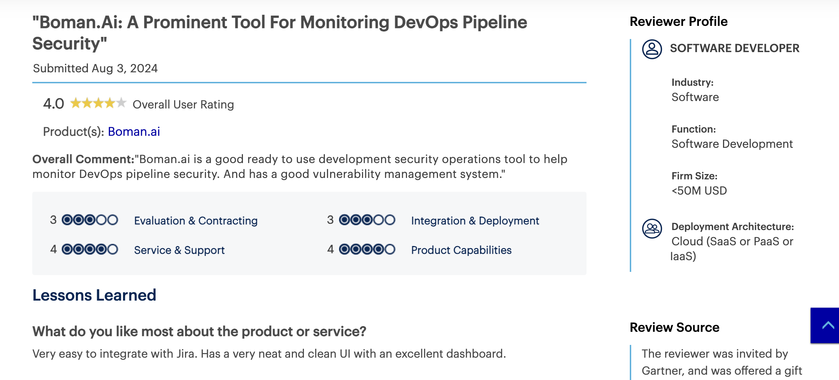Click Evaluation & Contracting rating label
This screenshot has width=839, height=380.
tap(196, 220)
